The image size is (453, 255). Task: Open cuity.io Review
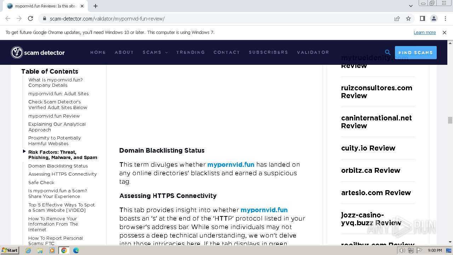pyautogui.click(x=368, y=148)
